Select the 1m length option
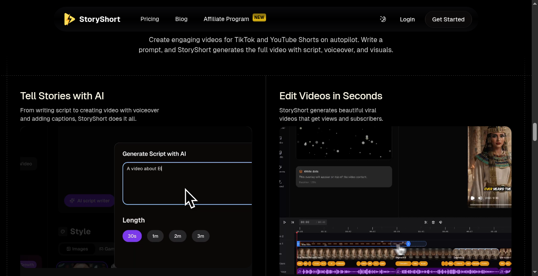The height and width of the screenshot is (276, 538). [155, 236]
